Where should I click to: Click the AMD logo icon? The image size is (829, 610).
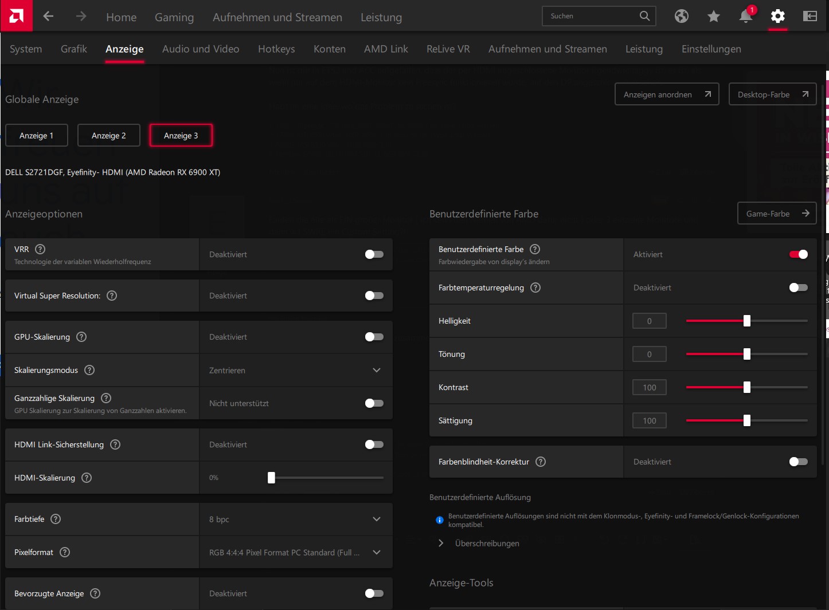(16, 15)
